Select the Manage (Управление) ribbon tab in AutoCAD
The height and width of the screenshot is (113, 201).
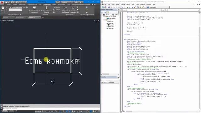tap(47, 4)
